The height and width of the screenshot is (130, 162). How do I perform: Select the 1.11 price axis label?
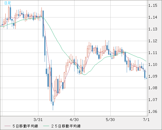pos(153,53)
